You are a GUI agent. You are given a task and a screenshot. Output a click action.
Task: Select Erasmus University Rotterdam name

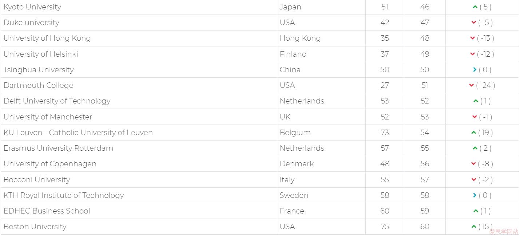58,148
